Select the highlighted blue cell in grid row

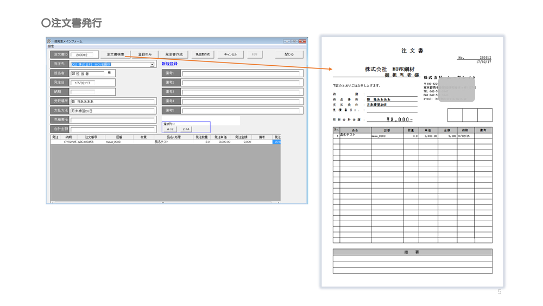click(x=276, y=142)
